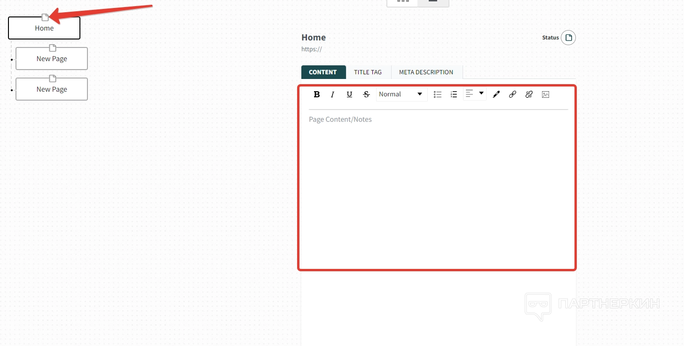Image resolution: width=684 pixels, height=346 pixels.
Task: Click the Home page title heading
Action: click(314, 38)
